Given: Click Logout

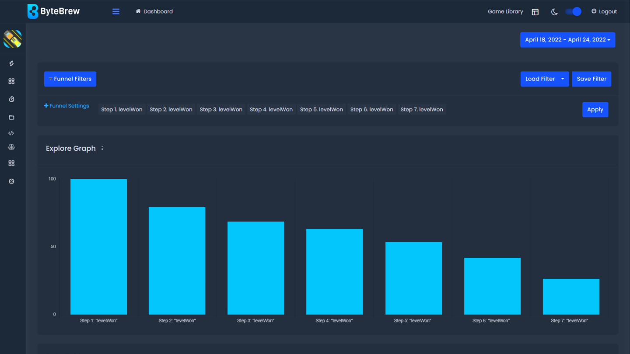Looking at the screenshot, I should tap(604, 11).
